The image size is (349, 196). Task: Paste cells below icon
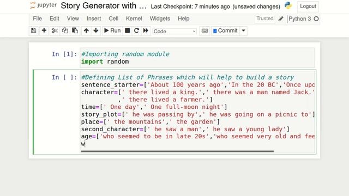tap(75, 30)
